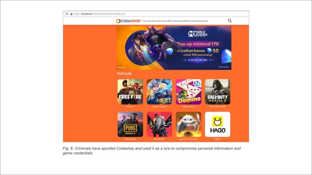Viewport: 312px width, 175px height.
Task: Choose the Higgs Domino game icon
Action: coord(188,92)
